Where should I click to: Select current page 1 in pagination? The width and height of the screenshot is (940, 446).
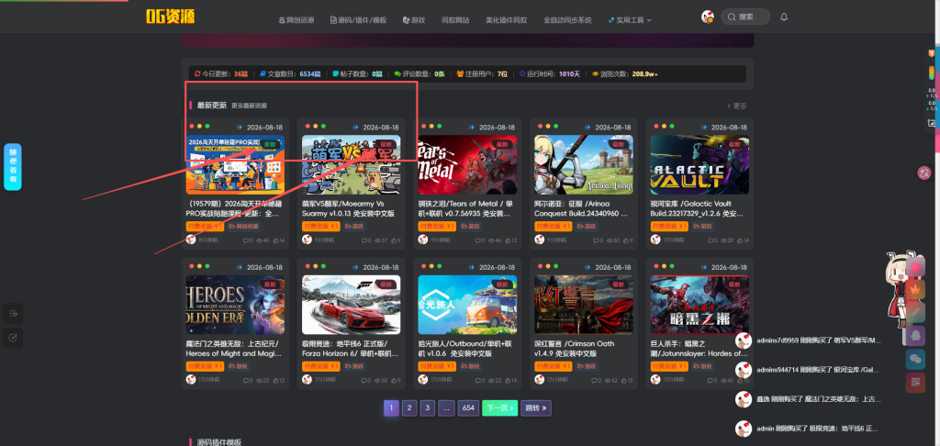[x=391, y=408]
